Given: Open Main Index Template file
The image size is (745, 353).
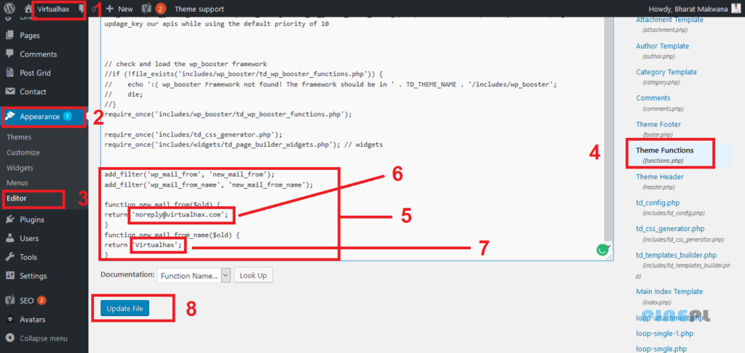Looking at the screenshot, I should coord(669,291).
